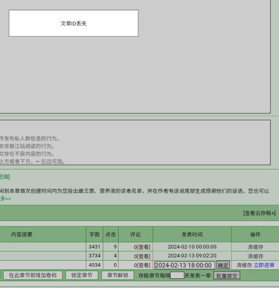Select the 2024-02-13 09:02:20 publish time cell
Image resolution: width=279 pixels, height=288 pixels.
tap(192, 256)
